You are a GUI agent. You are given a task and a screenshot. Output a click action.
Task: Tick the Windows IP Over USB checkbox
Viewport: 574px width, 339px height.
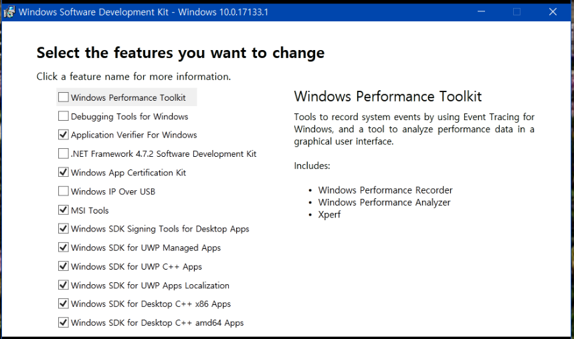(x=64, y=192)
